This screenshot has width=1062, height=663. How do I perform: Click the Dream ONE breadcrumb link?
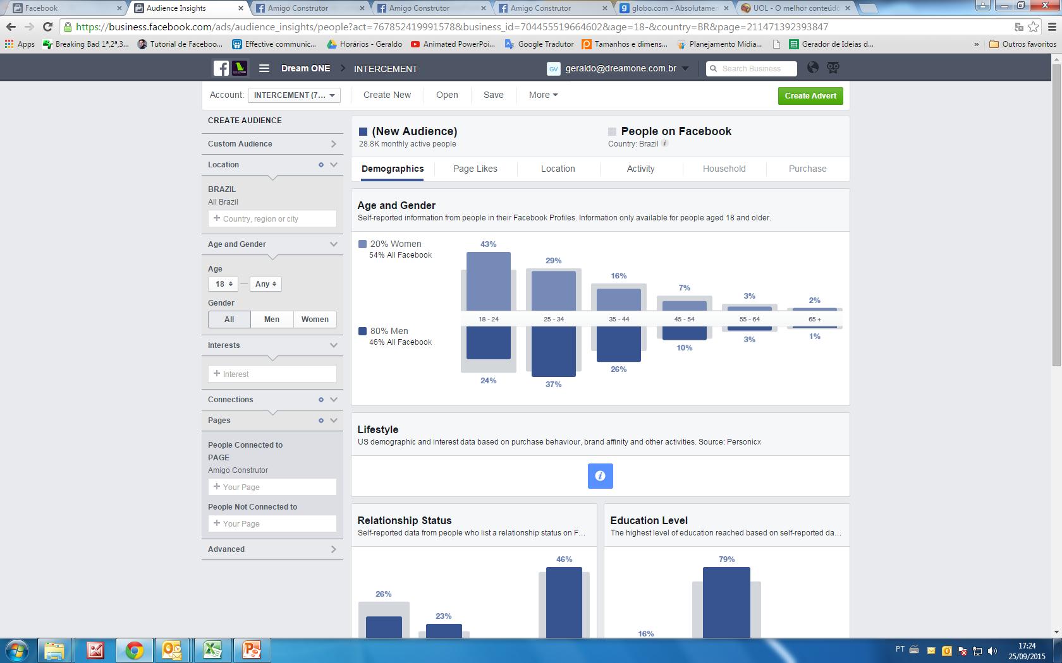305,68
